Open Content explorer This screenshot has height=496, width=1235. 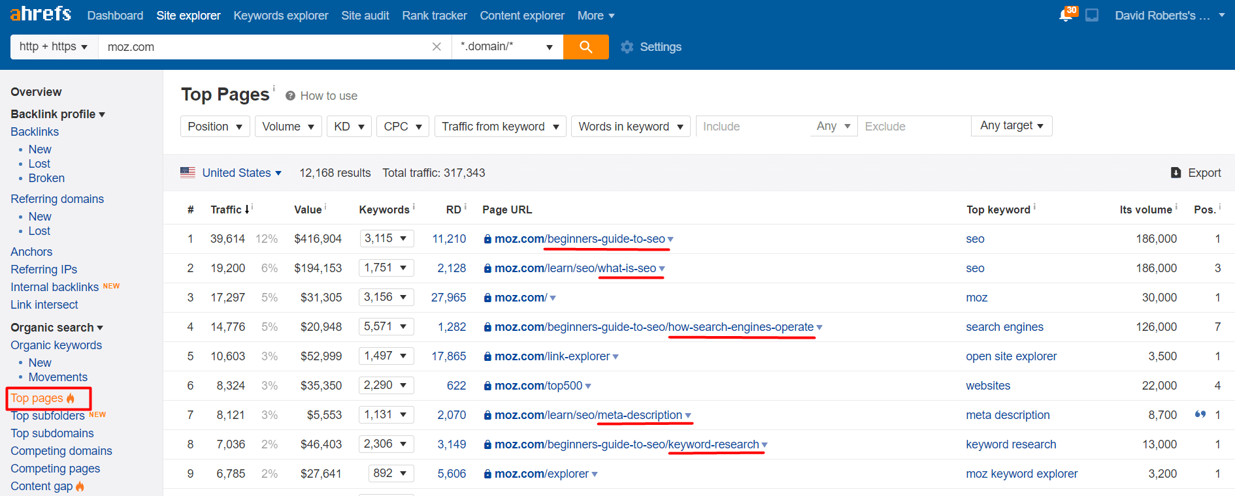click(x=522, y=15)
